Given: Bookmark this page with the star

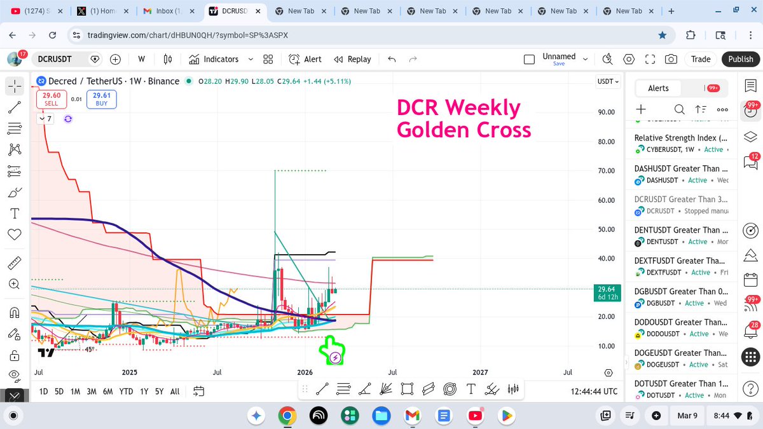Looking at the screenshot, I should point(663,35).
